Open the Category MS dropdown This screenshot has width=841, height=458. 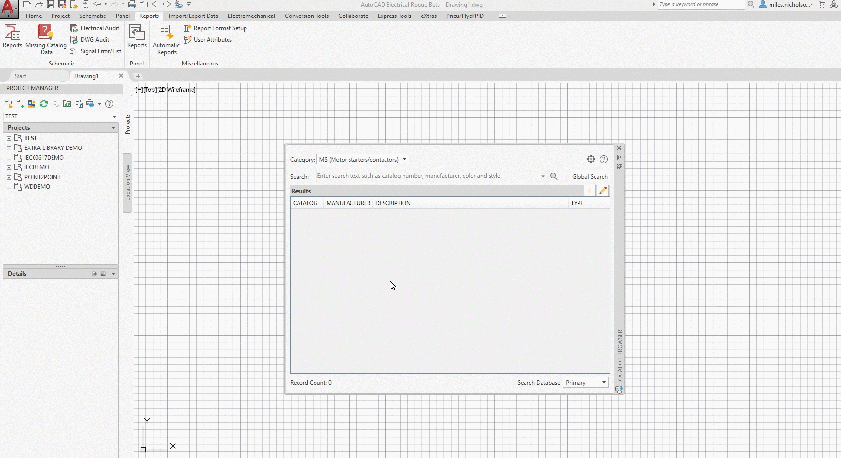click(x=363, y=159)
